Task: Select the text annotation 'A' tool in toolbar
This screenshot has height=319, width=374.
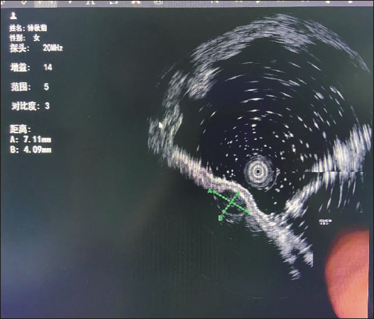Action: (x=90, y=2)
